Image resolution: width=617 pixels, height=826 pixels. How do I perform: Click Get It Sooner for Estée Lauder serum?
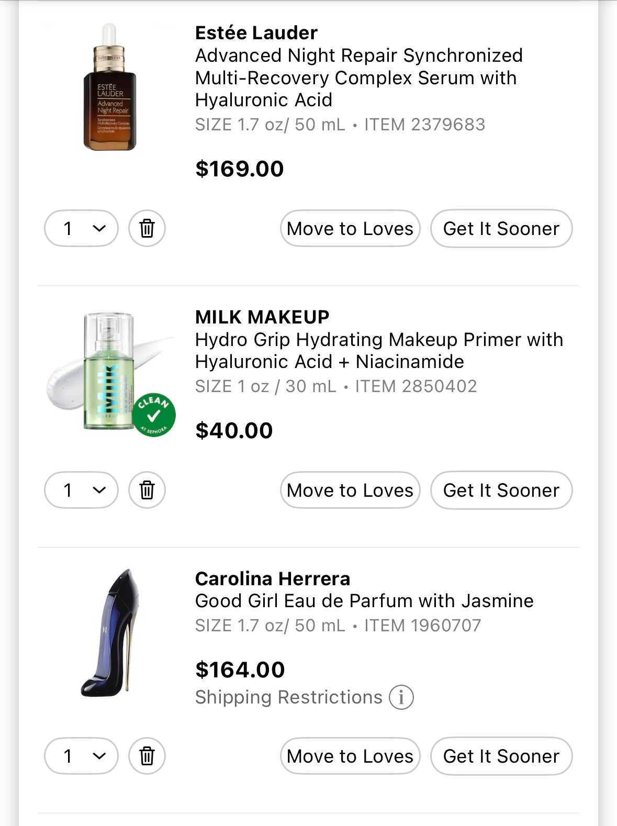[501, 229]
